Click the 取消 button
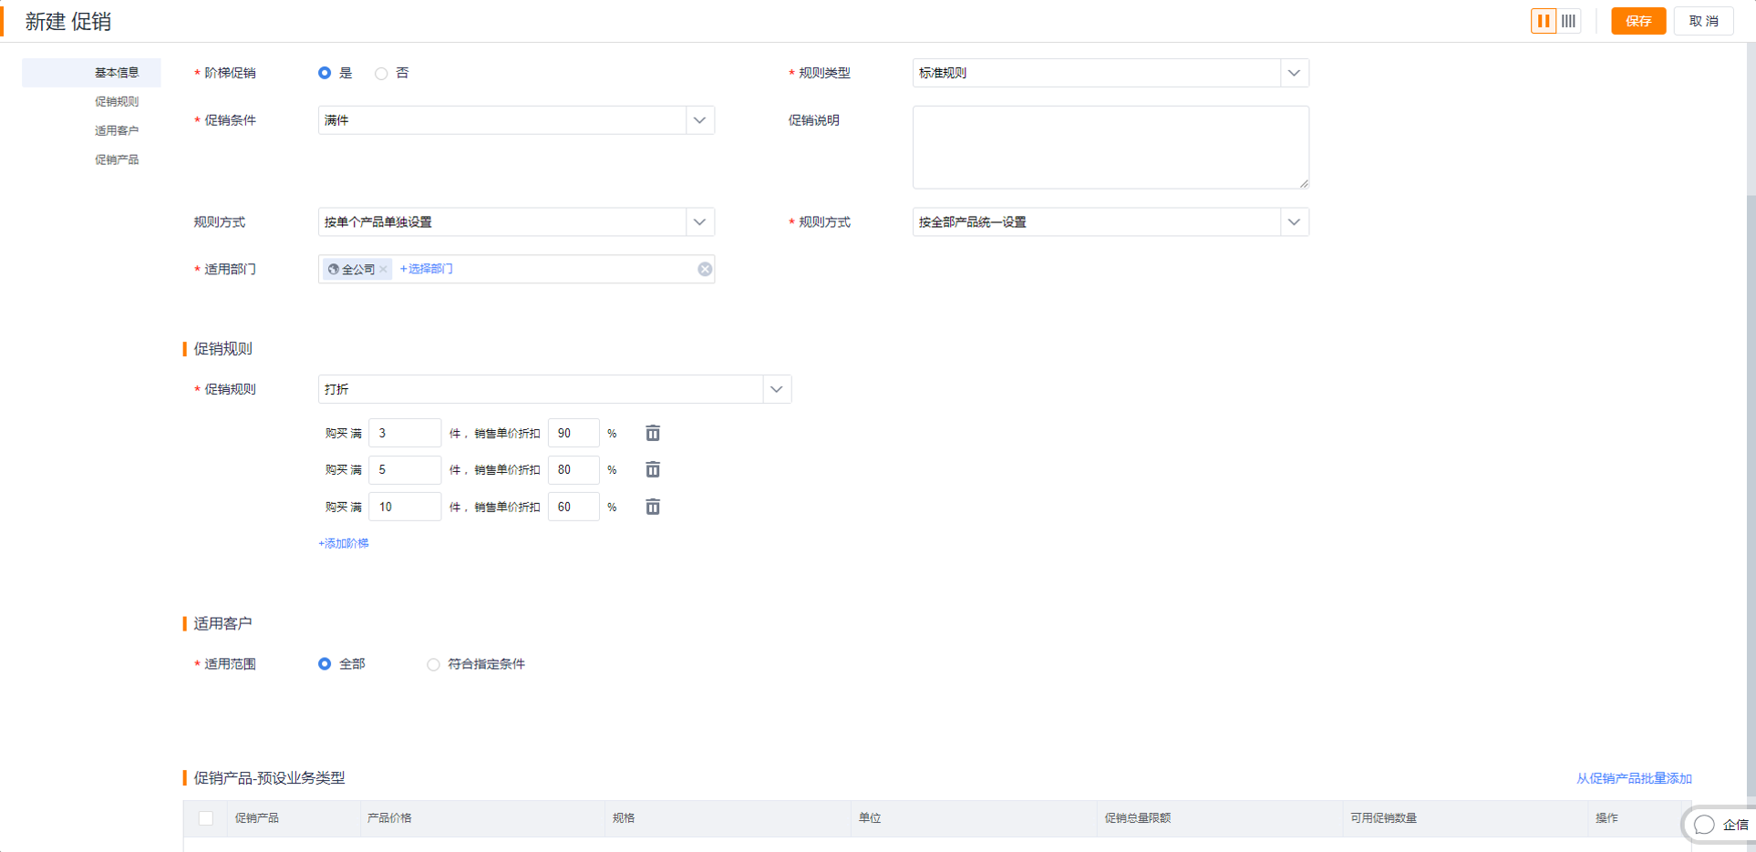Viewport: 1756px width, 852px height. 1703,21
